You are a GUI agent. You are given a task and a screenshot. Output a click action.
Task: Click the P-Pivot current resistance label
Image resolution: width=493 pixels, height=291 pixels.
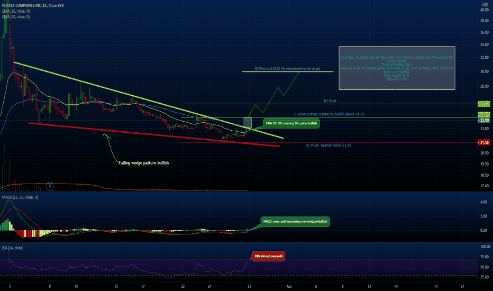[x=329, y=114]
